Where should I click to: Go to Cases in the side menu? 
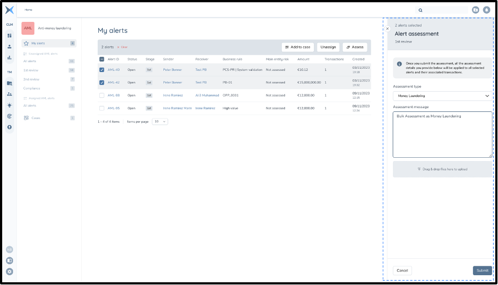pos(35,118)
